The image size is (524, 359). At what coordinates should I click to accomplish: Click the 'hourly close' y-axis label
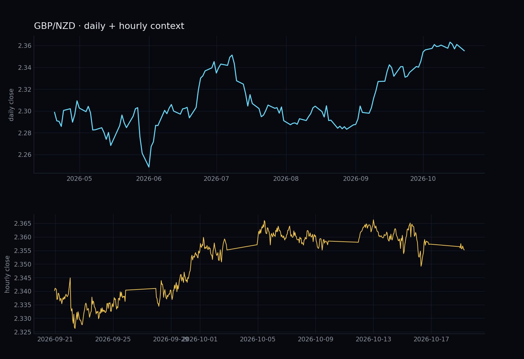[7, 274]
